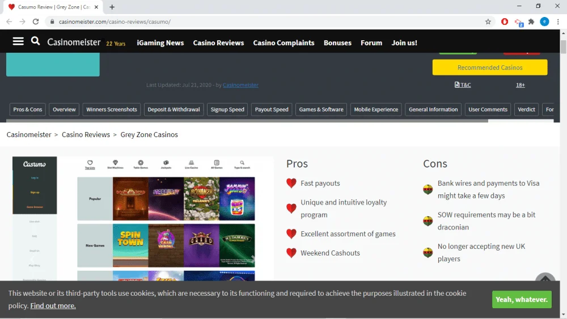
Task: Click the search magnifier icon
Action: 35,41
